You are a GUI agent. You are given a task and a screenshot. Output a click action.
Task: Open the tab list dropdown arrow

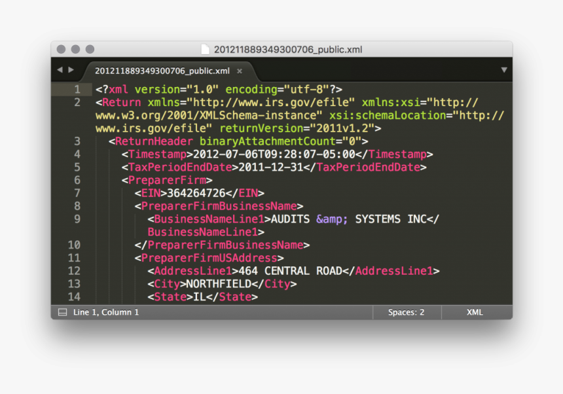tap(504, 69)
